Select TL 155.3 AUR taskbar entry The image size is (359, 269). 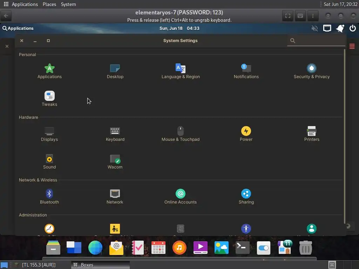click(x=39, y=265)
